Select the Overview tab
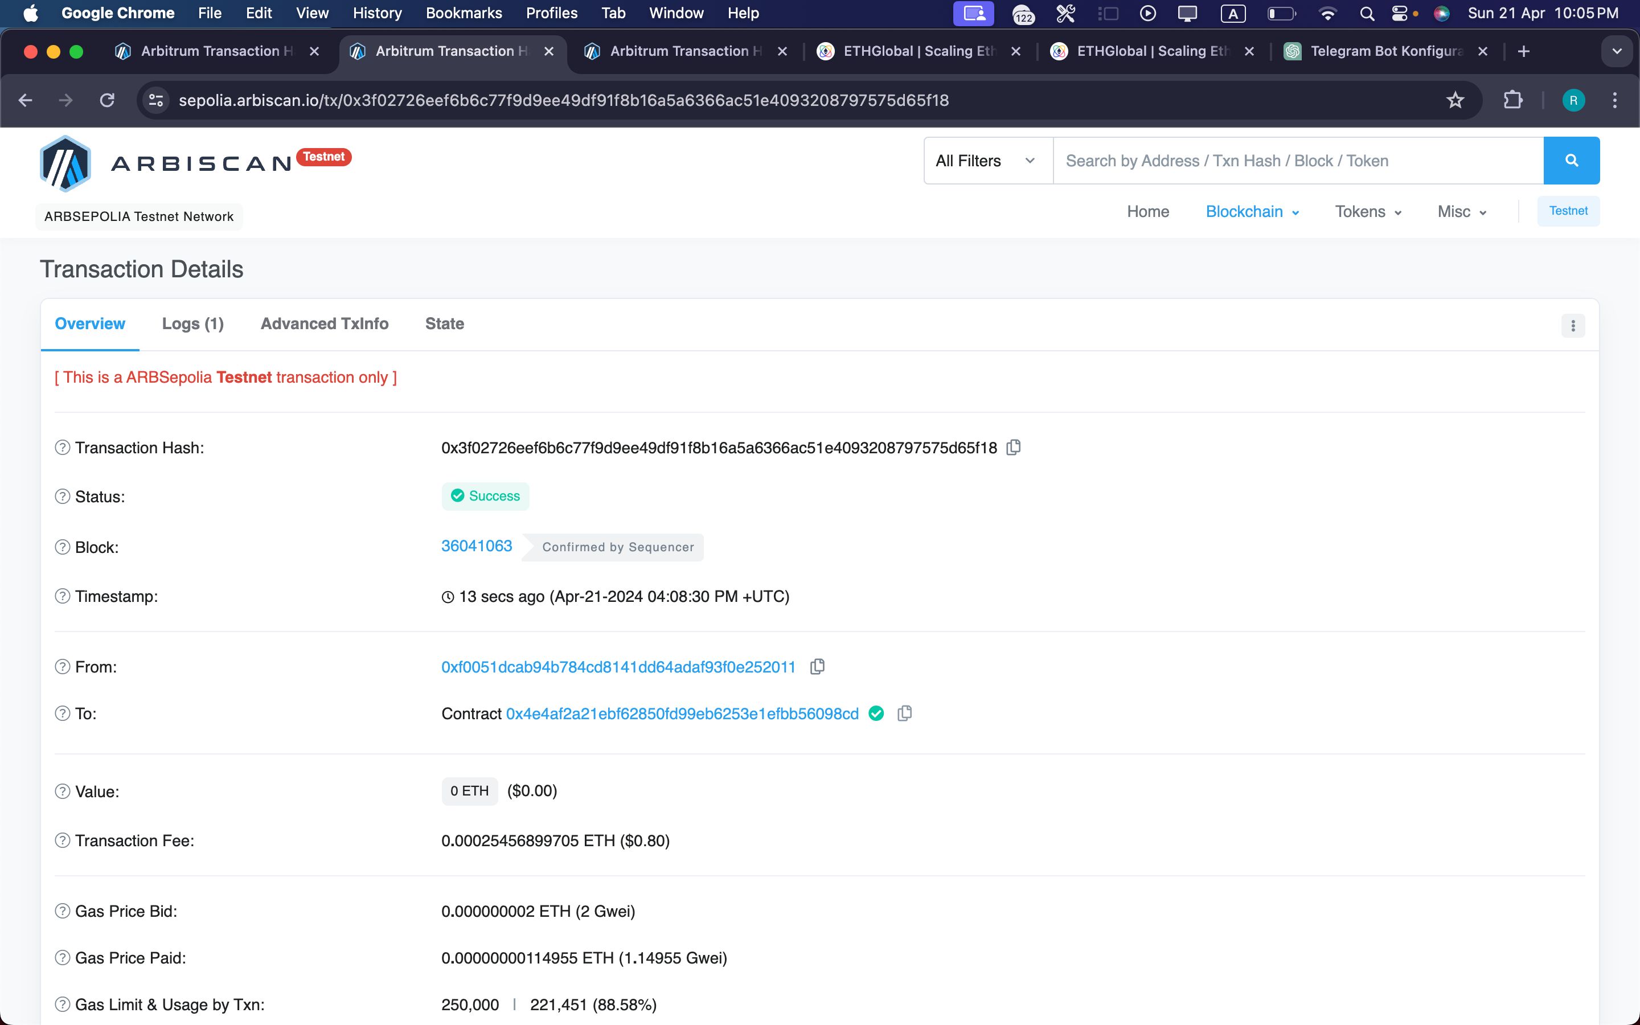1640x1025 pixels. pos(90,324)
